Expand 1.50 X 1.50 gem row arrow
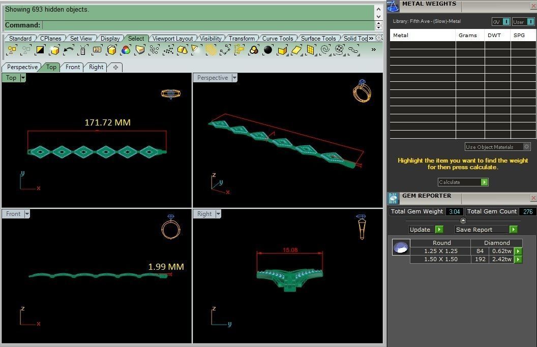This screenshot has width=537, height=347. 518,260
